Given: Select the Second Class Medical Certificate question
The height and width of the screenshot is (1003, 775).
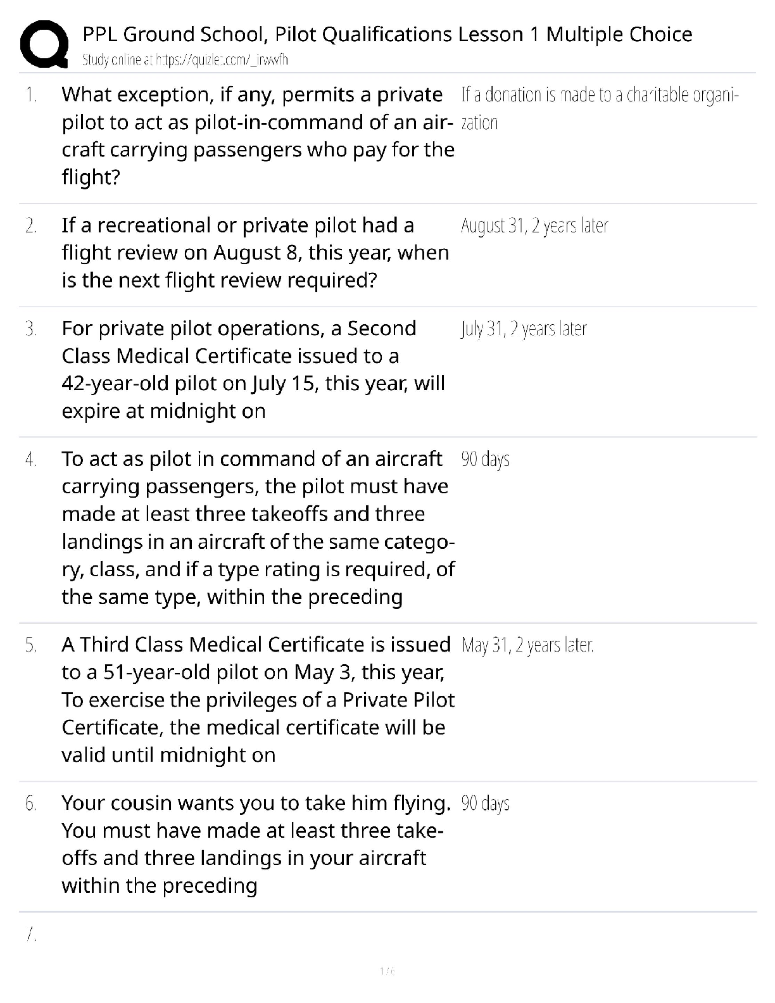Looking at the screenshot, I should click(x=253, y=369).
